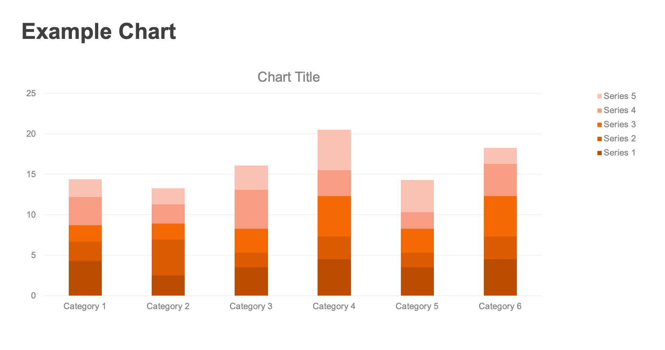Click the Series 1 legend color swatch
This screenshot has height=350, width=665.
tap(599, 153)
